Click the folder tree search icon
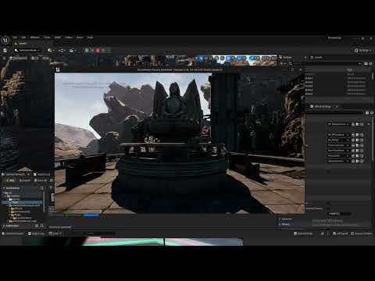Viewport: 375px width, 281px height. (x=42, y=188)
